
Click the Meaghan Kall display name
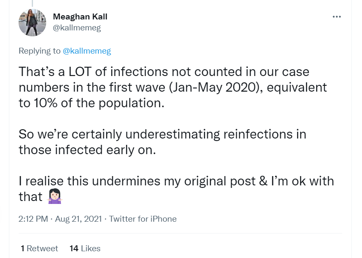(80, 17)
